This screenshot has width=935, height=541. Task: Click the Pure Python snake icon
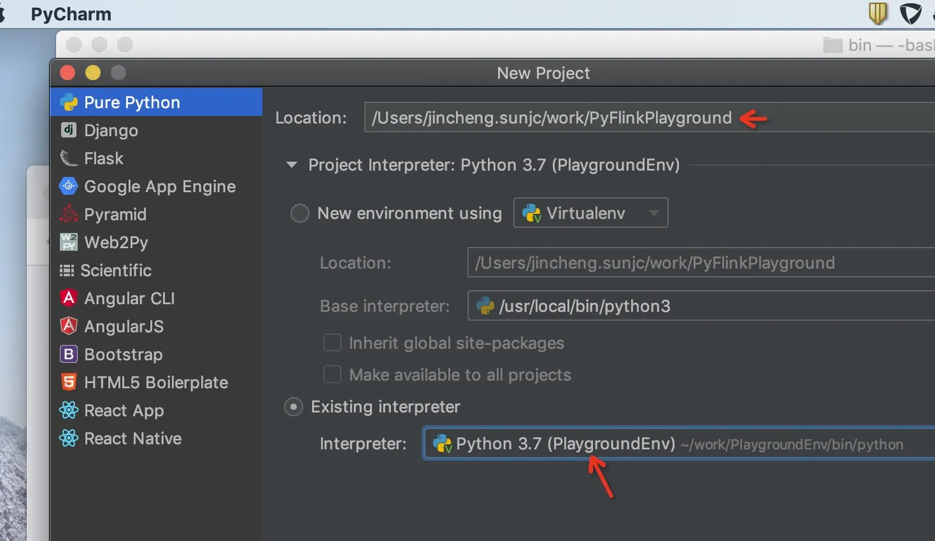69,102
